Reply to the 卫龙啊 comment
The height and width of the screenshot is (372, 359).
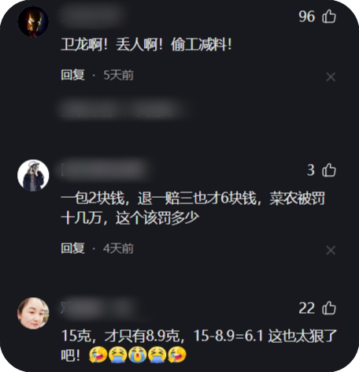[x=72, y=75]
